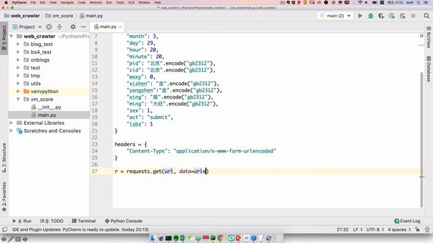Viewport: 433px width, 243px height.
Task: Toggle the Project tool window stripe
Action: point(4,38)
